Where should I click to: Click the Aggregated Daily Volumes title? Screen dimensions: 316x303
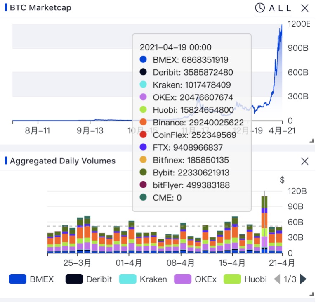[x=63, y=161]
